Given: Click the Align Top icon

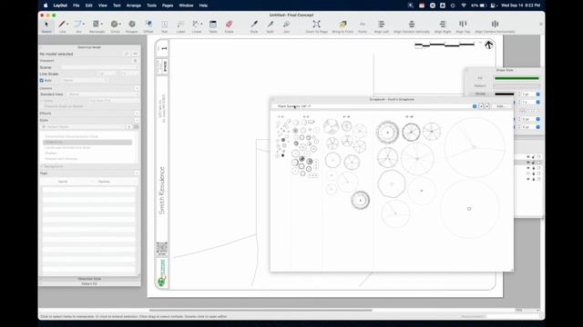Looking at the screenshot, I should pos(463,25).
